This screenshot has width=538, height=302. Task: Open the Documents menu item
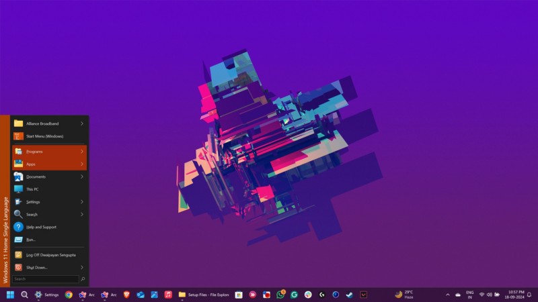coord(36,177)
